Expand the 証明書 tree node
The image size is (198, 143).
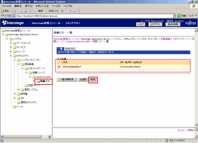(15, 94)
